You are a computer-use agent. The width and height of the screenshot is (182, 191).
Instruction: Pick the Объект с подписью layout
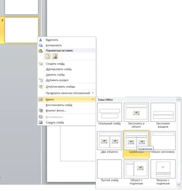pos(136,169)
